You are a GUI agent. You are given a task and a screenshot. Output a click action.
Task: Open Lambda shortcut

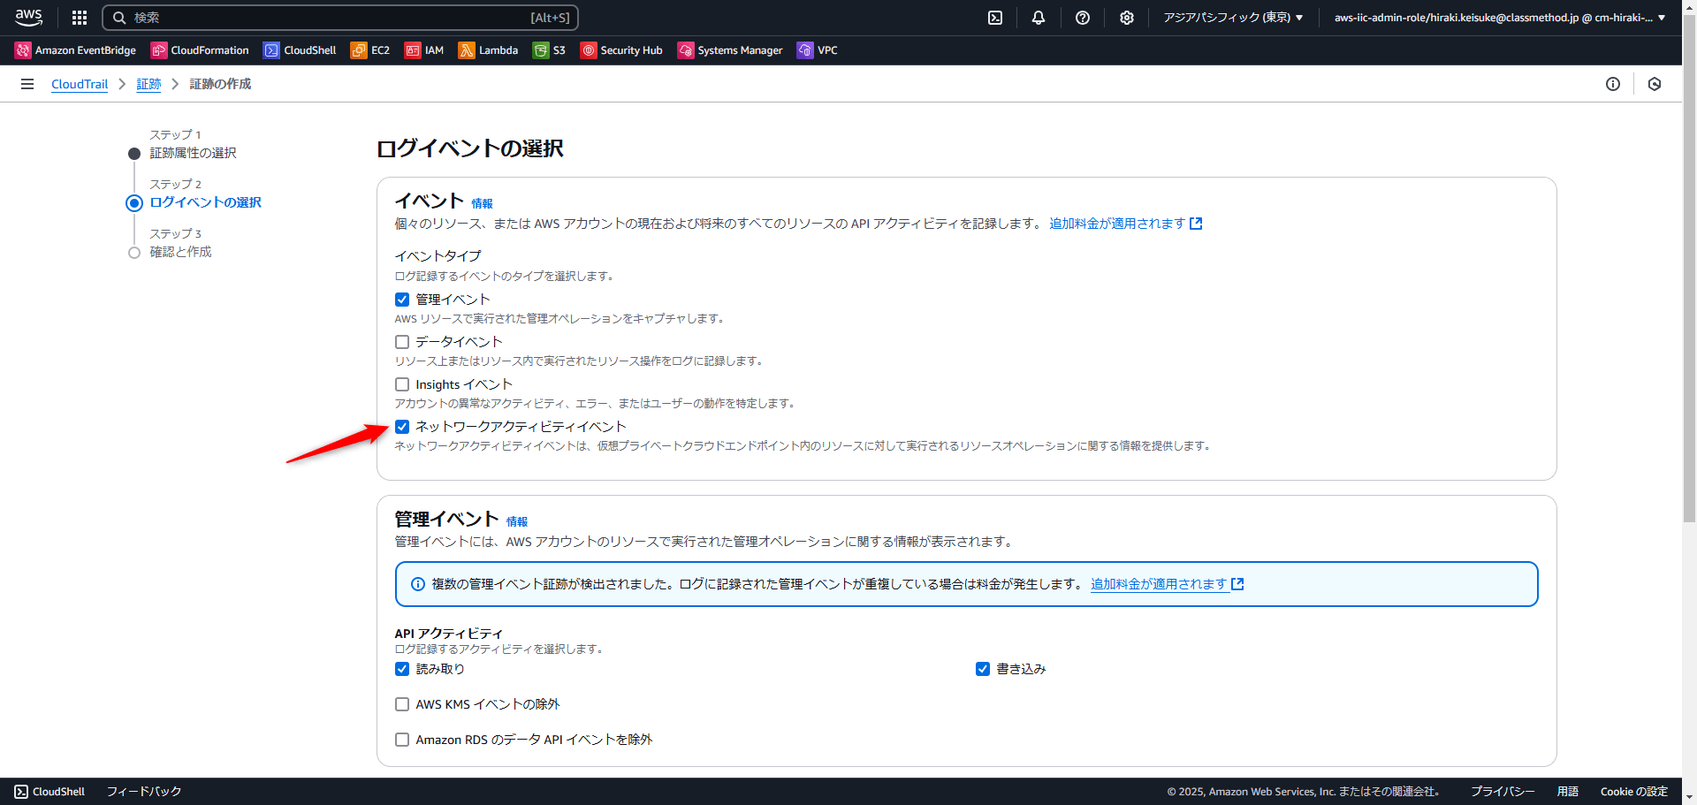[488, 50]
